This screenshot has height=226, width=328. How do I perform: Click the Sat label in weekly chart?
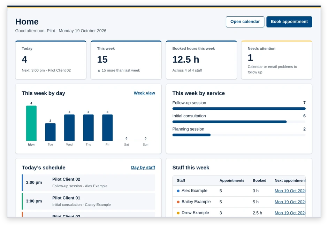[x=126, y=145]
